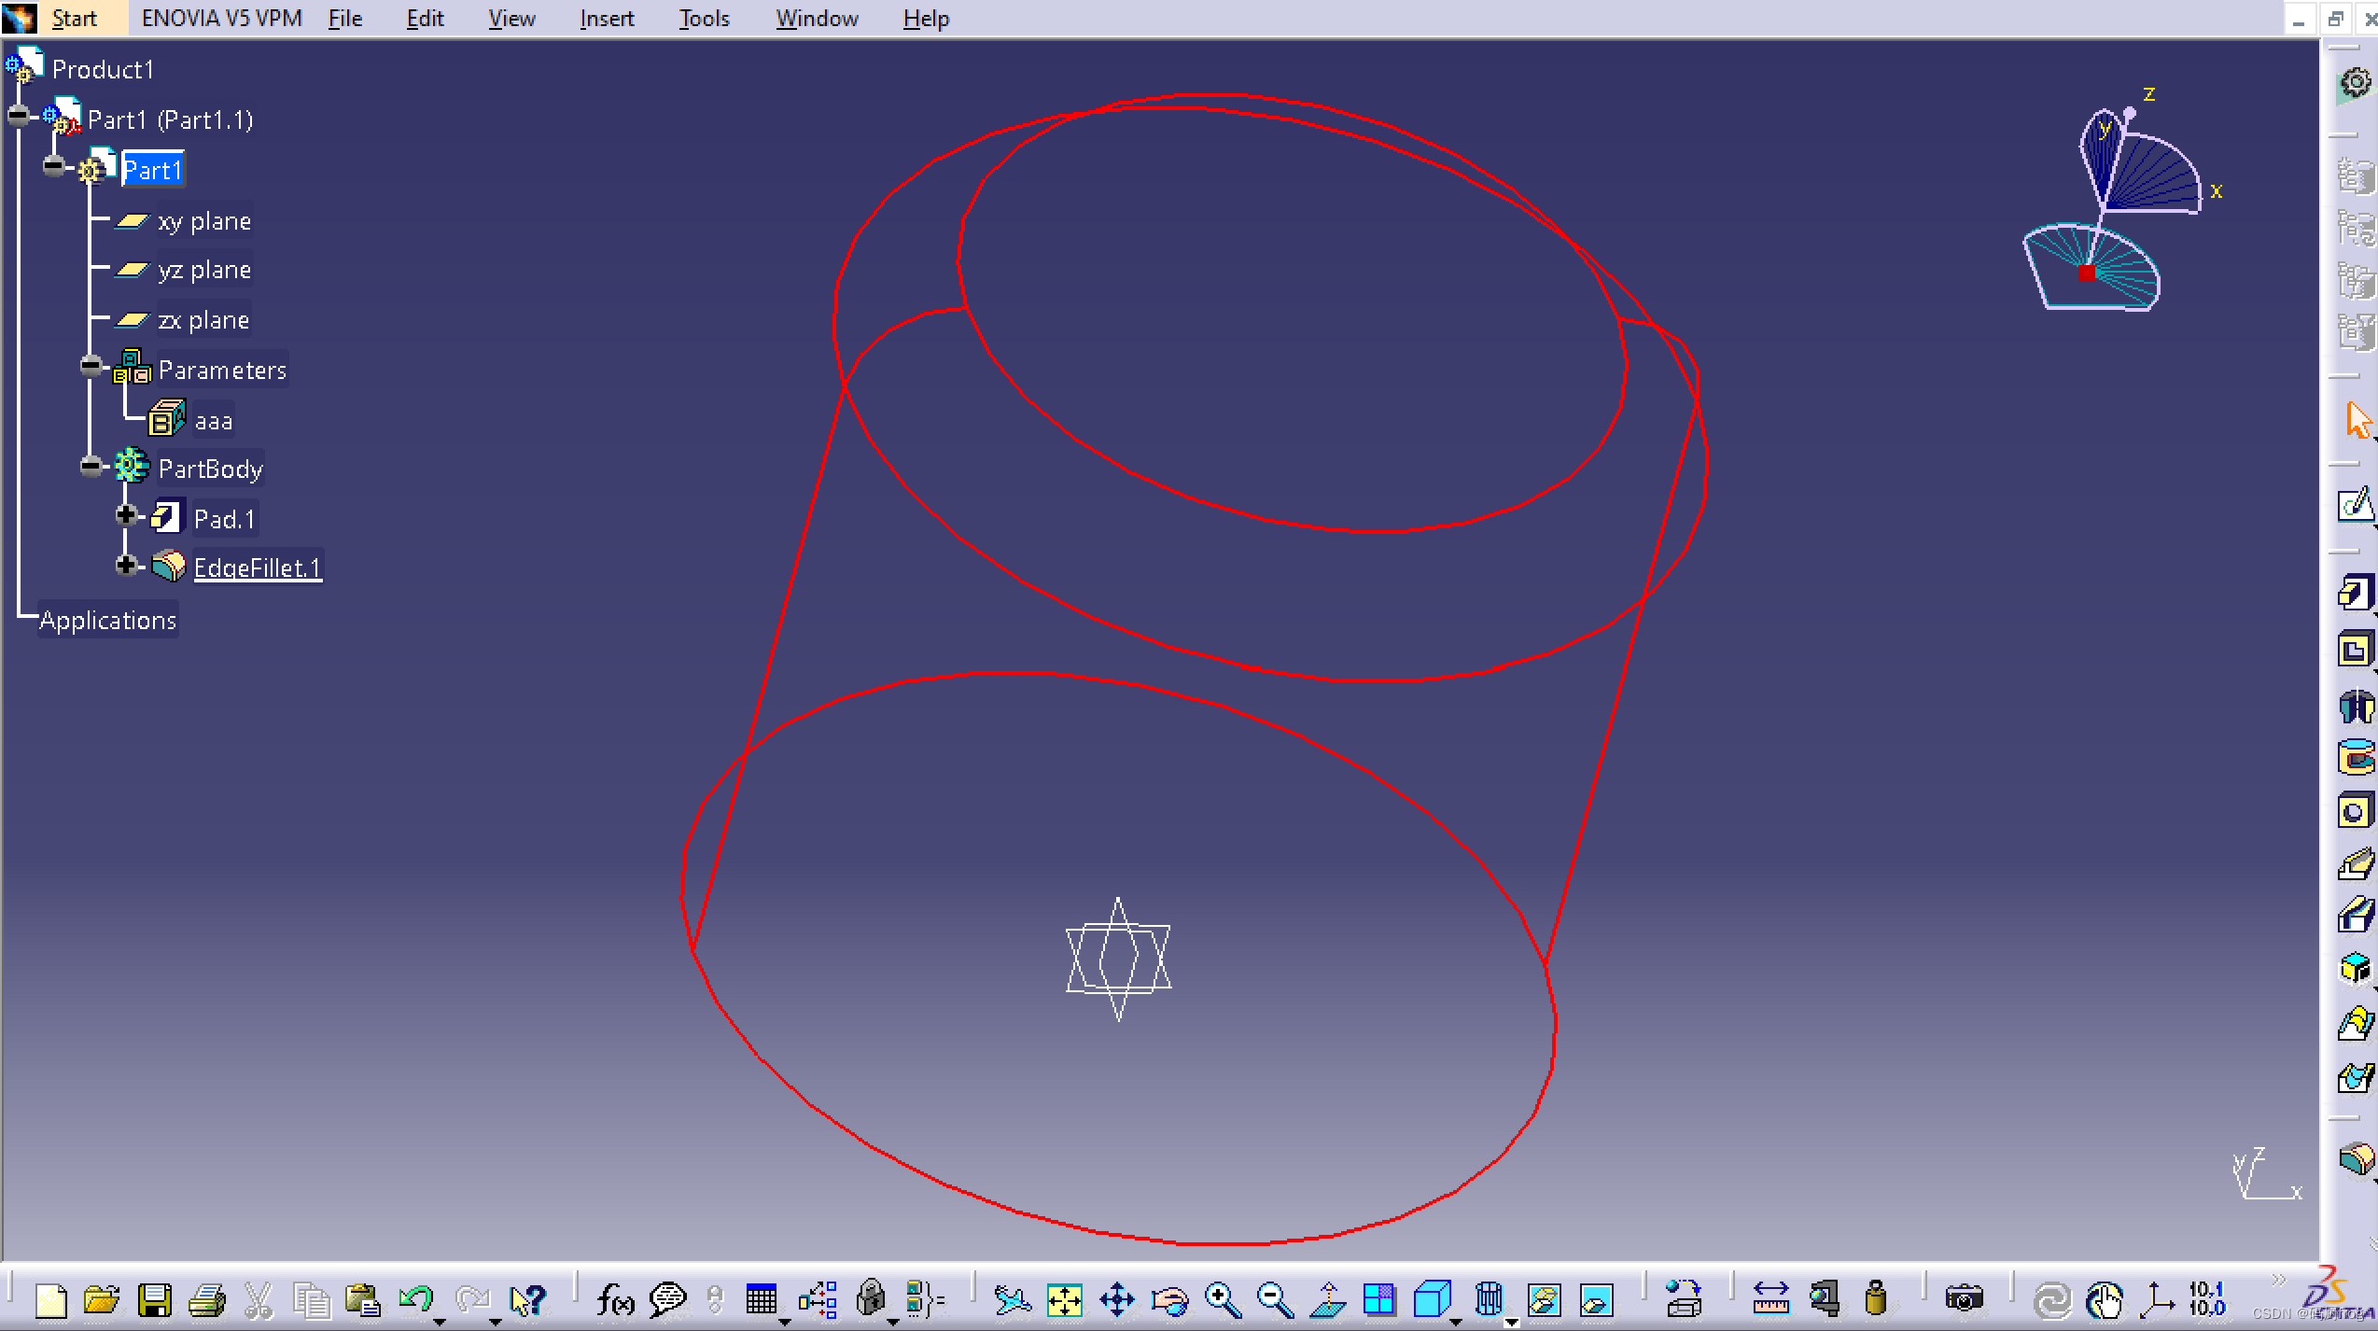Toggle the Fly mode airplane icon
The height and width of the screenshot is (1331, 2378).
tap(1012, 1299)
